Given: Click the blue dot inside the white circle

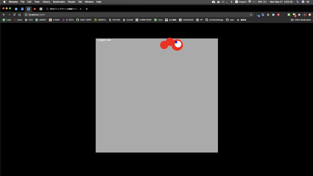Looking at the screenshot, I should coord(176,42).
